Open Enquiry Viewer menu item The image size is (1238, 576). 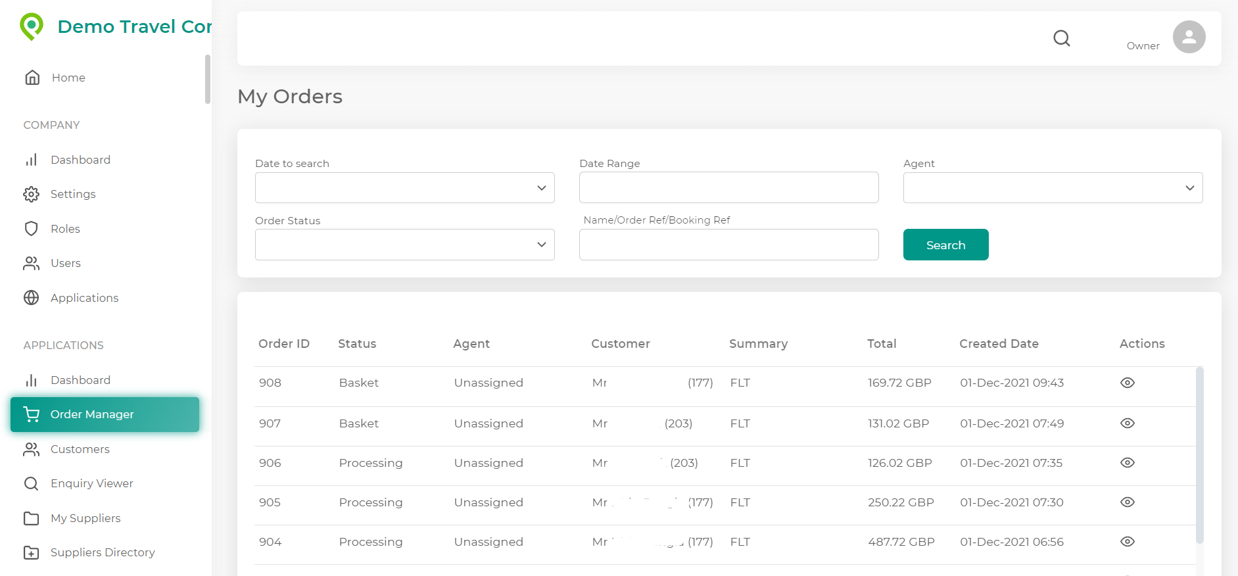pyautogui.click(x=92, y=483)
